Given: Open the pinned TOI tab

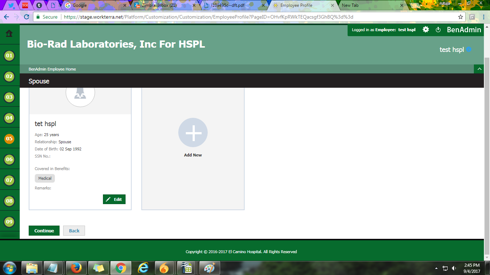Looking at the screenshot, I should [25, 5].
